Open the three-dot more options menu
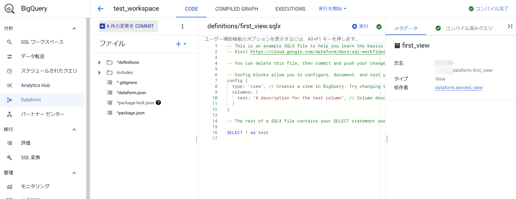 tap(182, 26)
